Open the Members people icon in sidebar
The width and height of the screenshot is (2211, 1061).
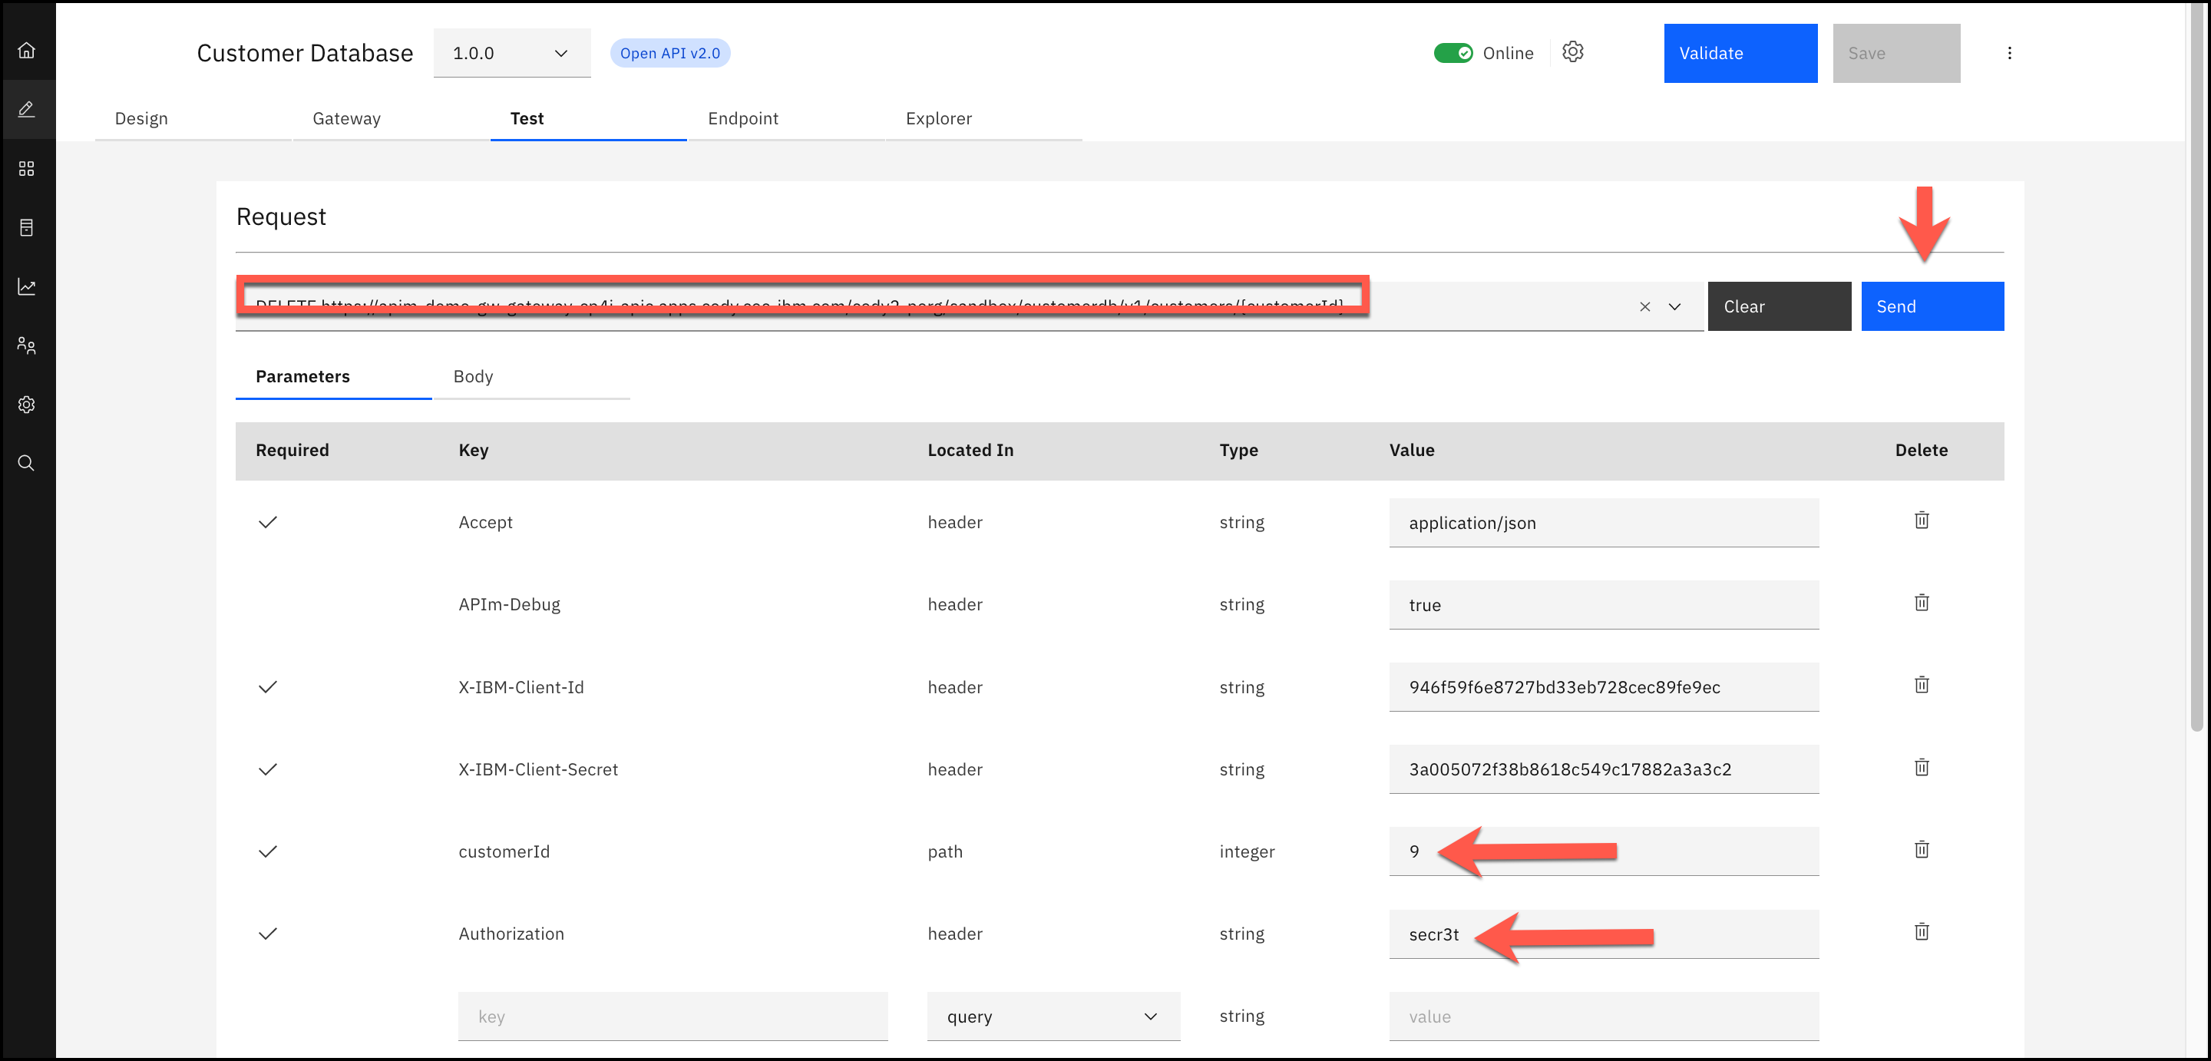pos(27,346)
